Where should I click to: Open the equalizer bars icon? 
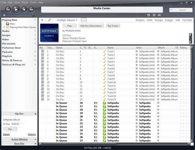tap(159, 15)
